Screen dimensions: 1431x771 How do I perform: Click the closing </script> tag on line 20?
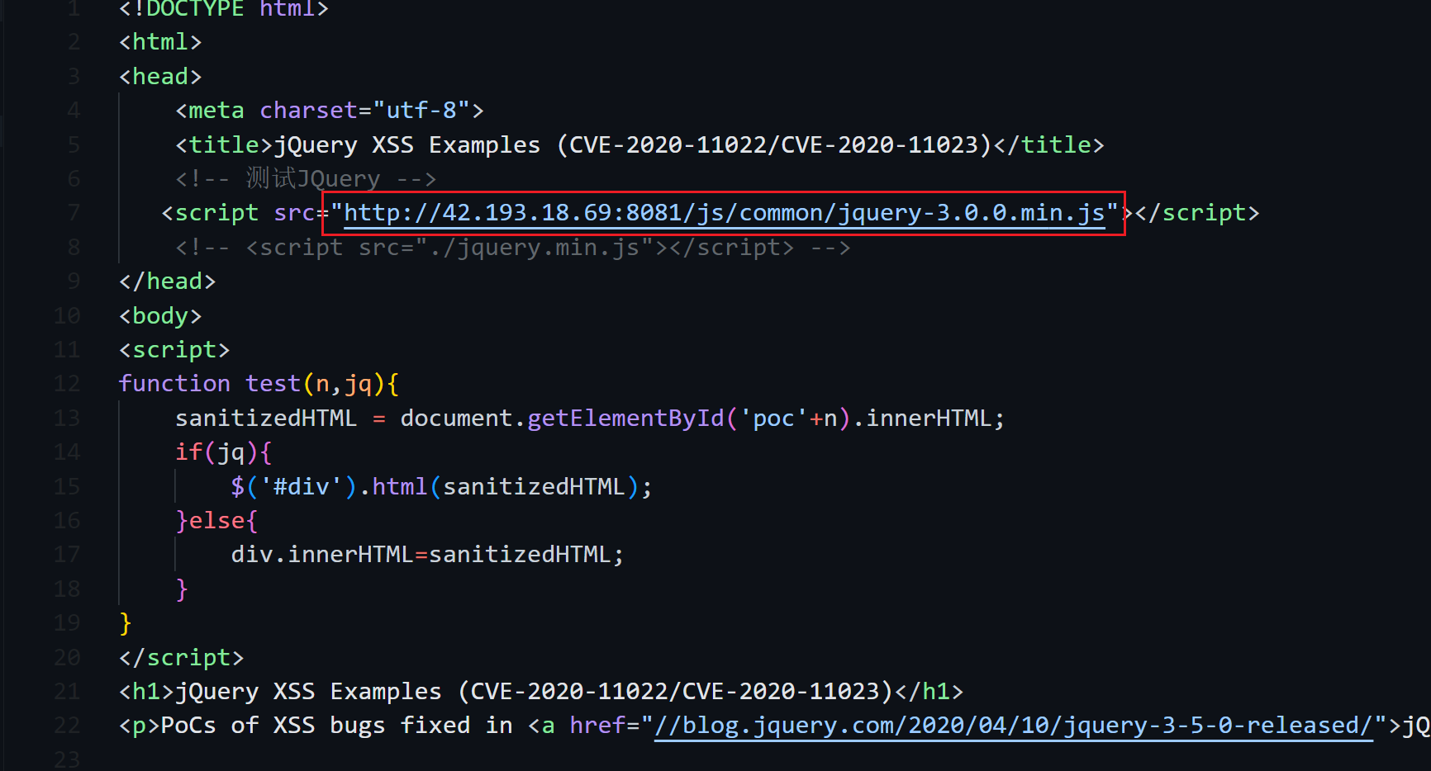coord(182,658)
